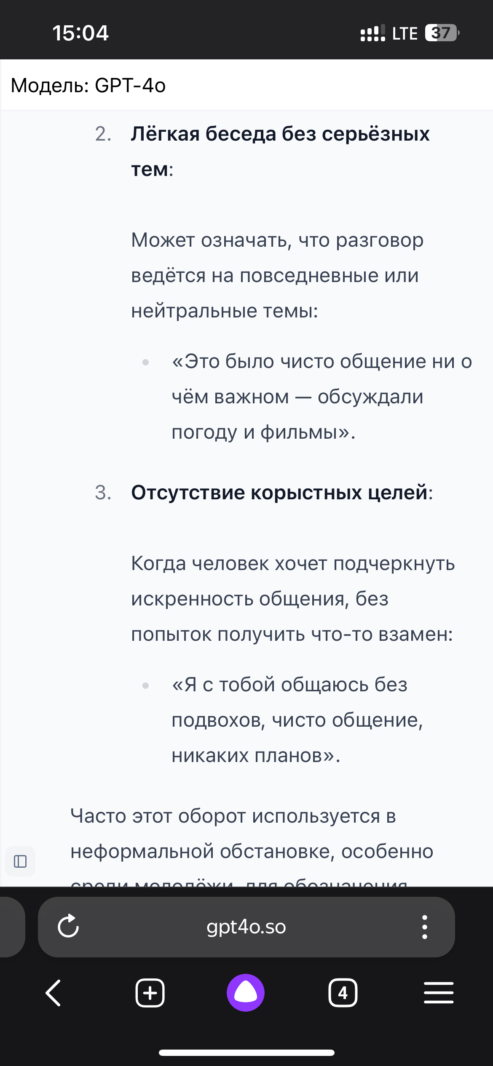Tap the home indicator bar at bottom

pos(246,1053)
